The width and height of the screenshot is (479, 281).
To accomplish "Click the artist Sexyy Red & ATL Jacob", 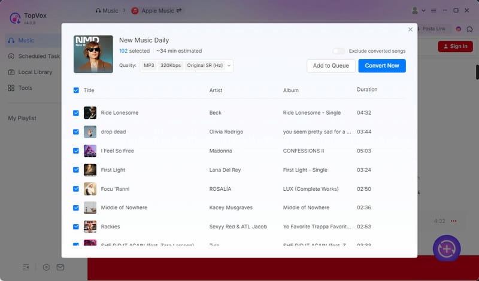I will point(238,227).
